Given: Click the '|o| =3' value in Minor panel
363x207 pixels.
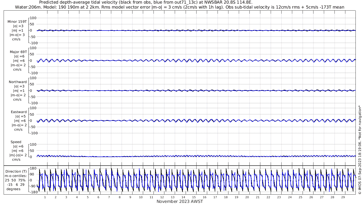Looking at the screenshot, I should 18,26.
